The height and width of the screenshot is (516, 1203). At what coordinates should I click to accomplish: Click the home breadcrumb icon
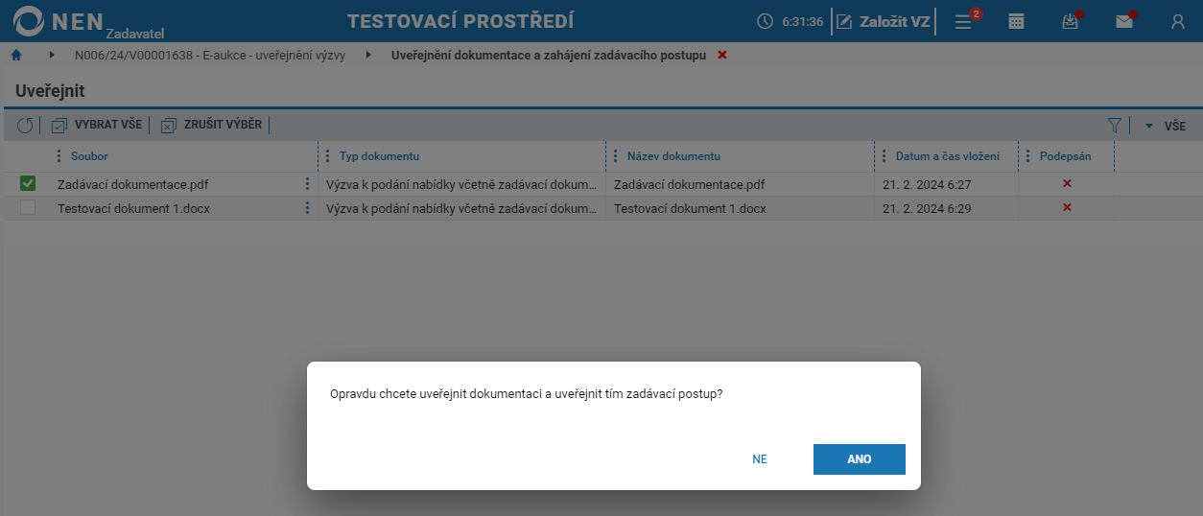(16, 56)
